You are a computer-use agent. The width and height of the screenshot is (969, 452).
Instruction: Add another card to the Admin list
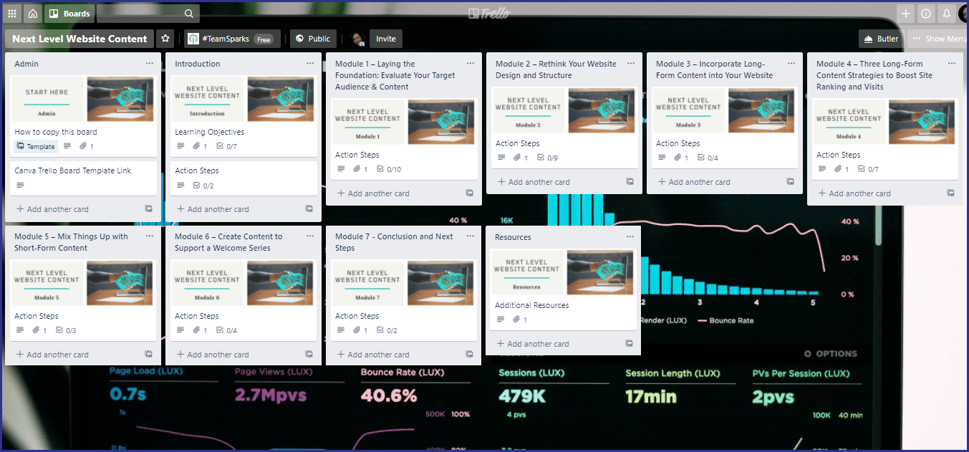(52, 209)
